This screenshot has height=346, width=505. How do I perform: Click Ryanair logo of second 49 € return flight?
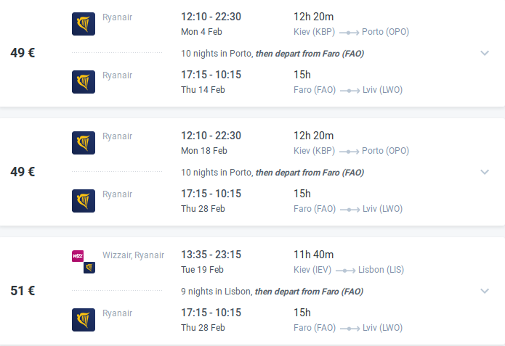(x=84, y=201)
